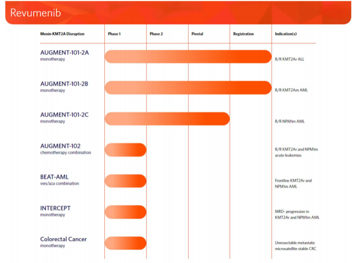Click monotherapy under AUGMENT-101-2A
Viewport: 359px width, 263px height.
coord(53,59)
